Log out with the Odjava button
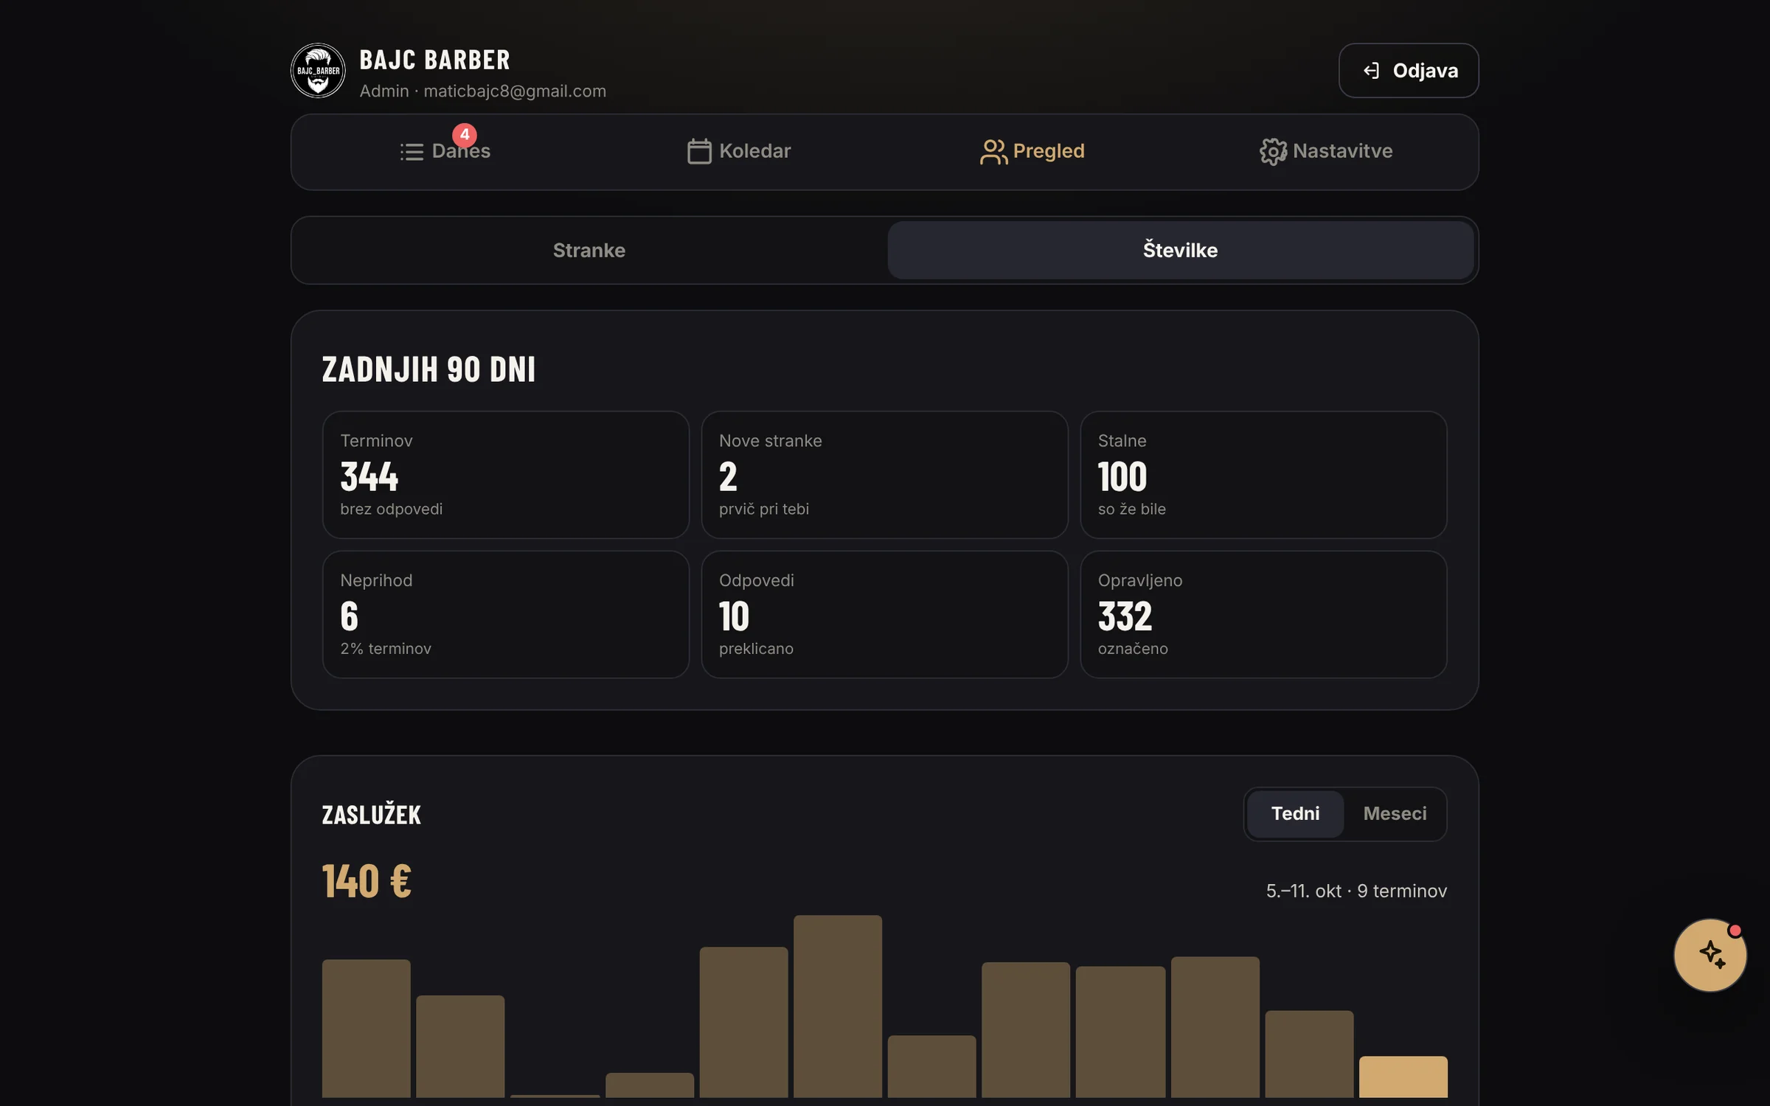The height and width of the screenshot is (1106, 1770). pos(1409,71)
